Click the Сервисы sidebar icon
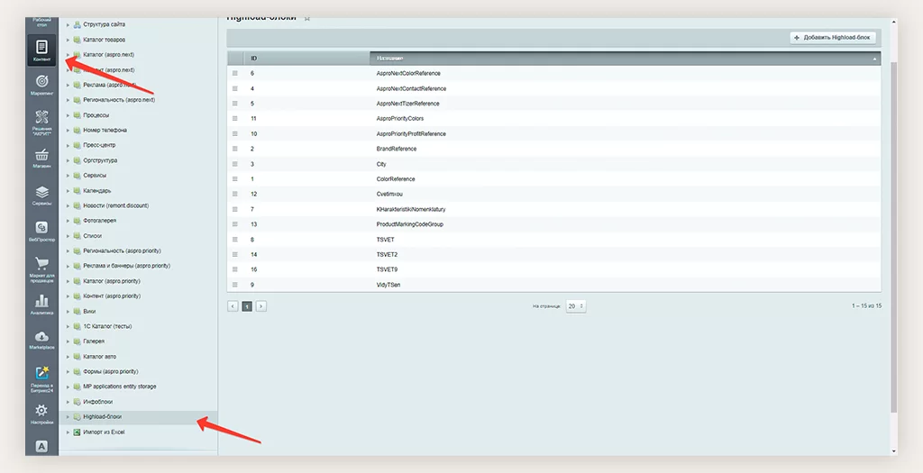The height and width of the screenshot is (473, 923). (x=41, y=196)
